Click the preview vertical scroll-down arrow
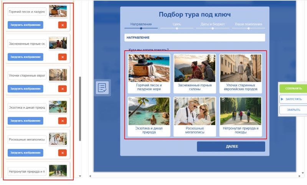307x185 pixels. (x=303, y=173)
